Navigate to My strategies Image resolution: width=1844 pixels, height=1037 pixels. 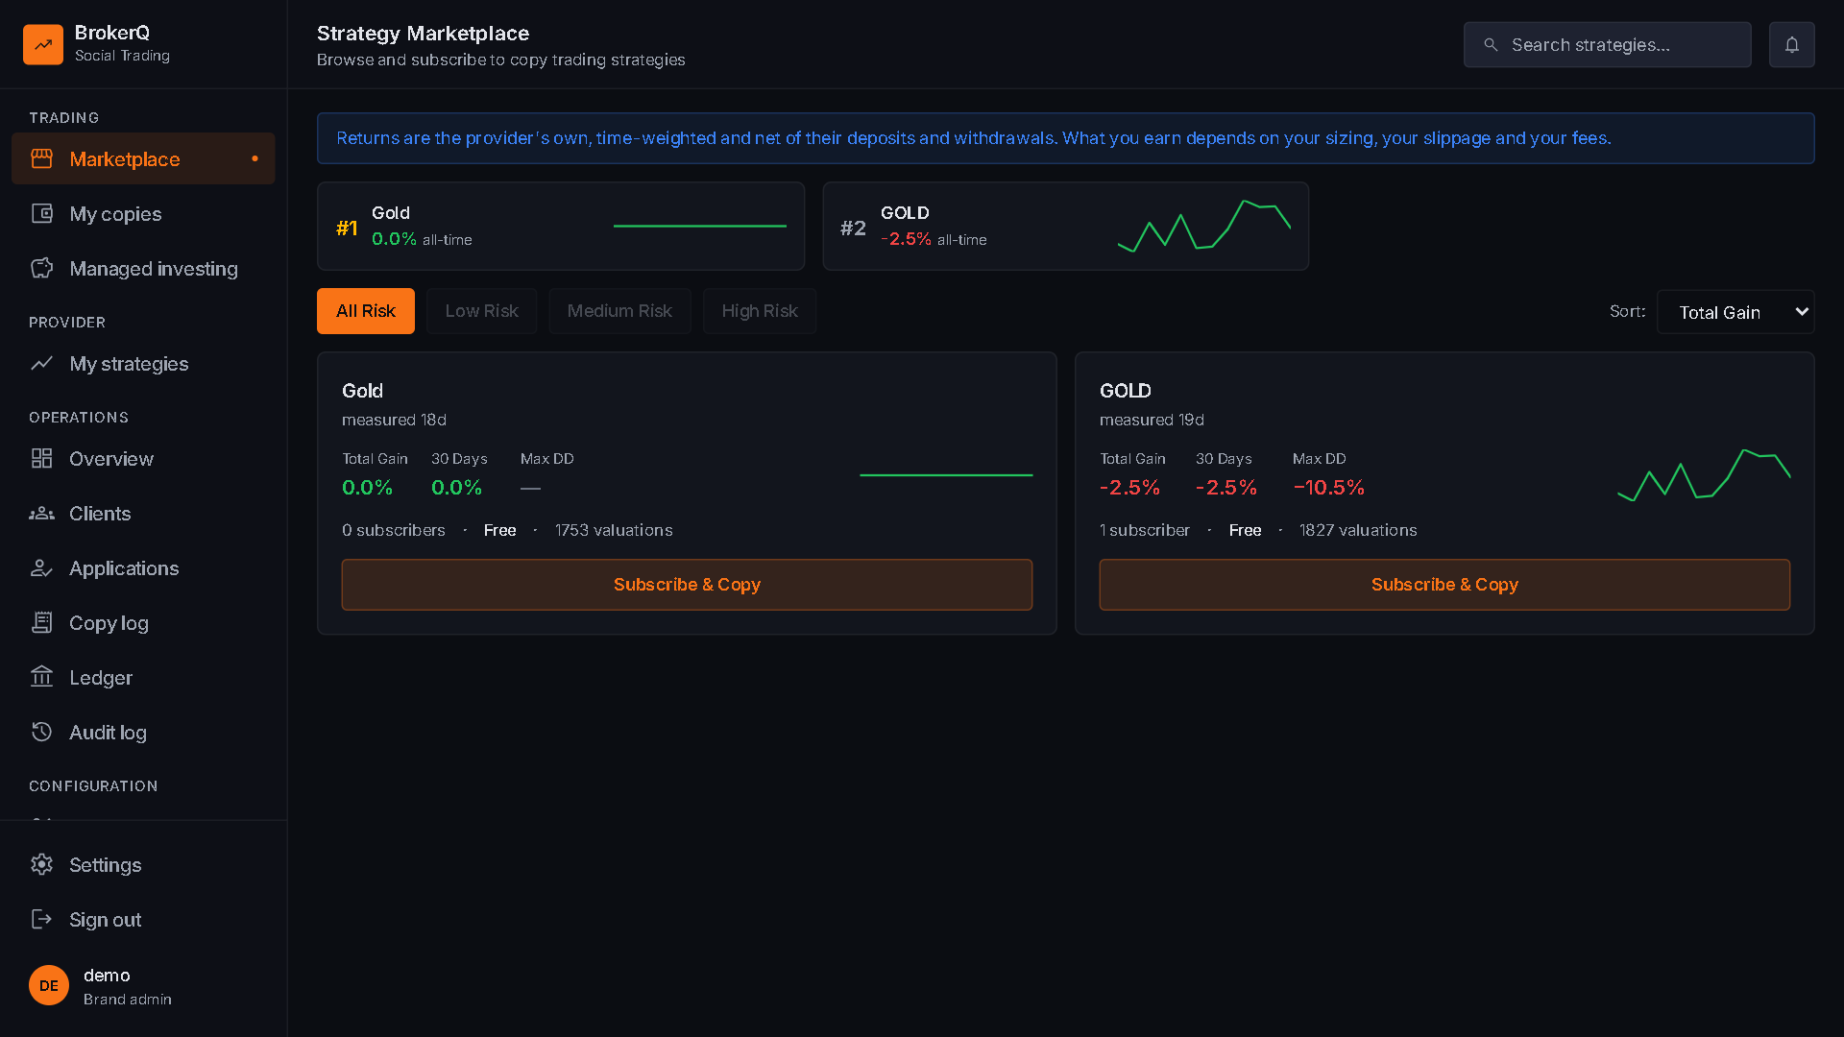(x=143, y=363)
